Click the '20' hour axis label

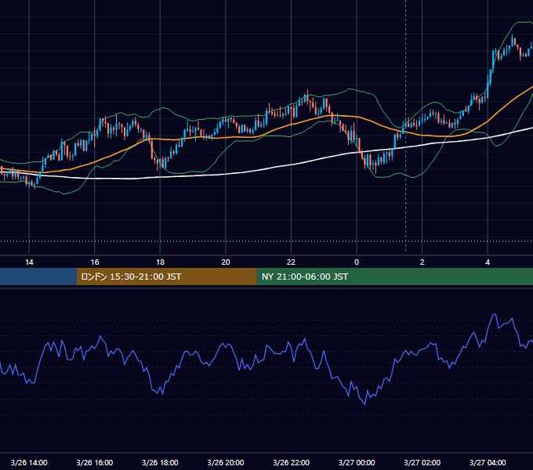click(226, 262)
